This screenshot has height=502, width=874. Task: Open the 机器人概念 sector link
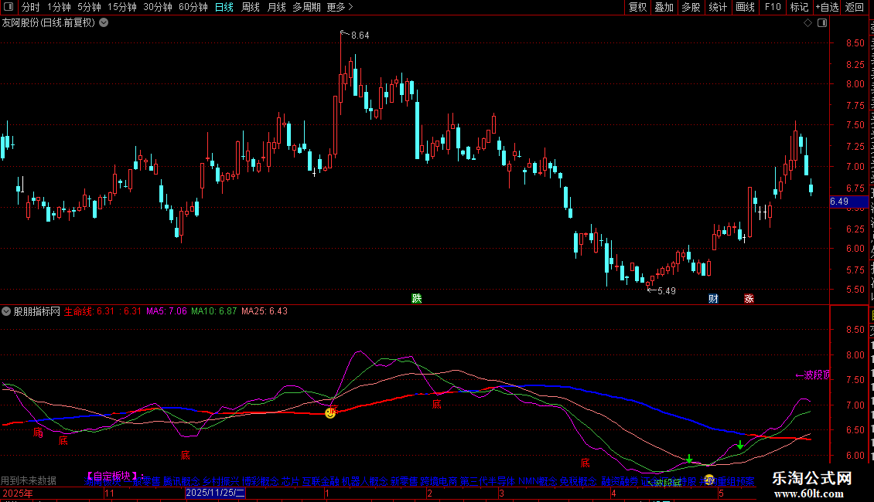(364, 481)
